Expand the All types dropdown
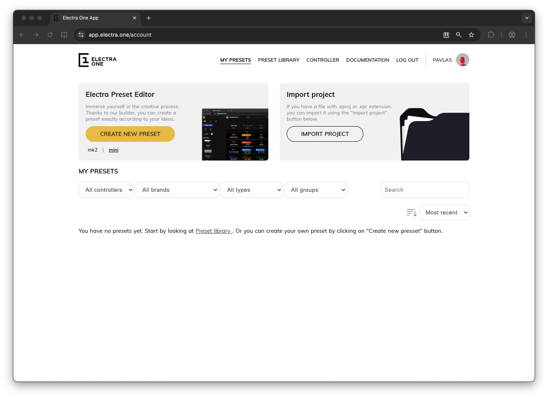The image size is (548, 398). click(x=252, y=190)
